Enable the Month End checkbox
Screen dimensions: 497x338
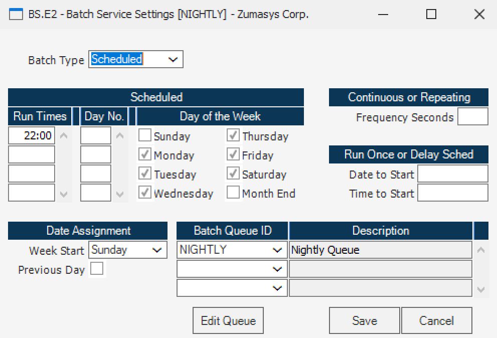pos(233,193)
